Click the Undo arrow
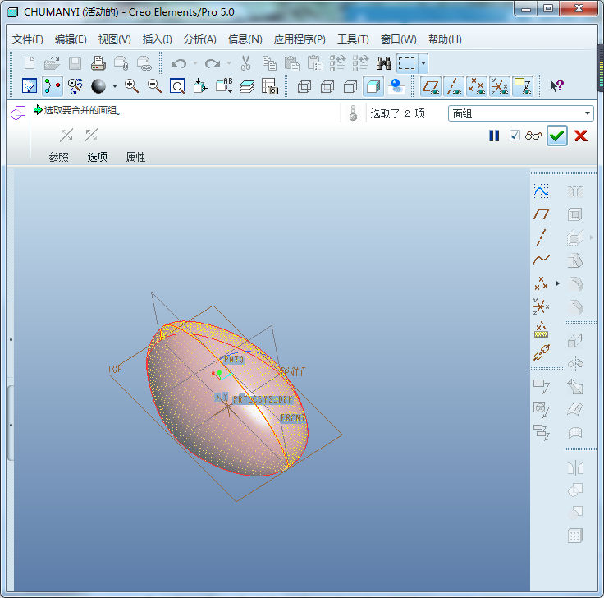Viewport: 604px width, 598px height. 179,63
